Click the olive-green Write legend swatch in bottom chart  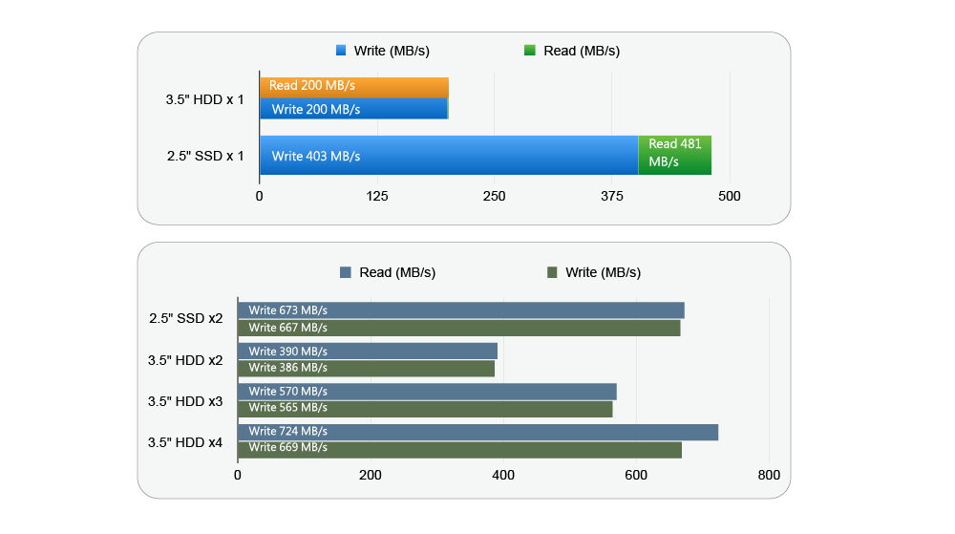click(x=552, y=272)
